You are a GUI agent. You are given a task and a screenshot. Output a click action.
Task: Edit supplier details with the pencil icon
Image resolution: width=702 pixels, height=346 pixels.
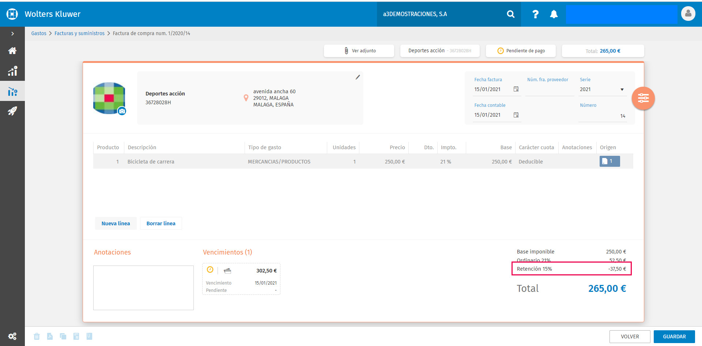(358, 77)
